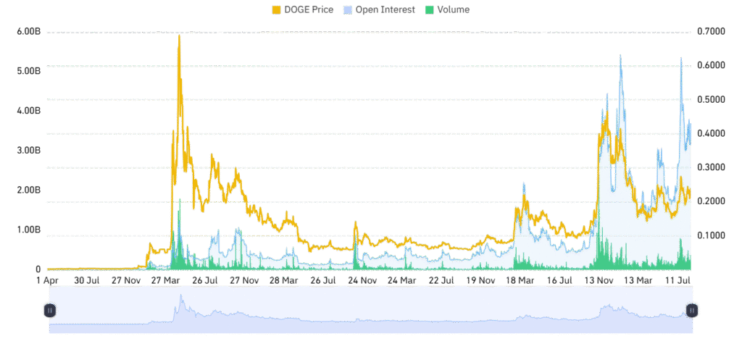Viewport: 742px width, 357px height.
Task: Click the '0.6000' right axis label
Action: [712, 66]
